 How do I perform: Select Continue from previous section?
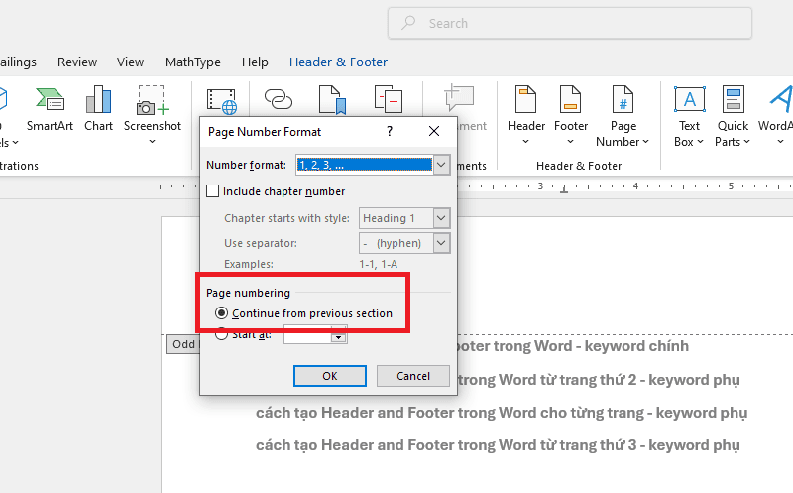click(221, 313)
